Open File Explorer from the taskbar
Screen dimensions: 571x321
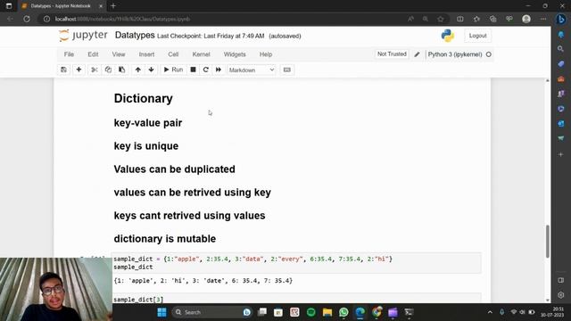[327, 312]
